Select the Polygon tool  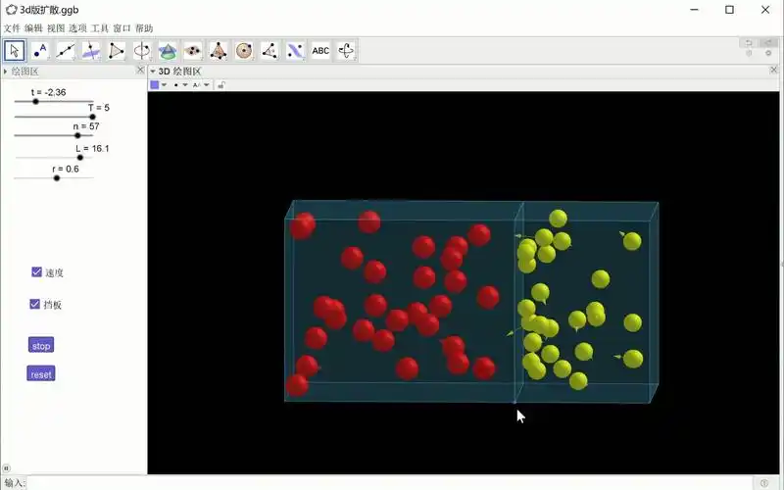pos(117,51)
